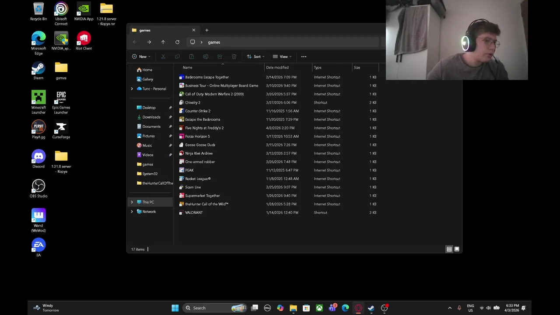560x315 pixels.
Task: Click the Windows Start button
Action: tap(175, 308)
